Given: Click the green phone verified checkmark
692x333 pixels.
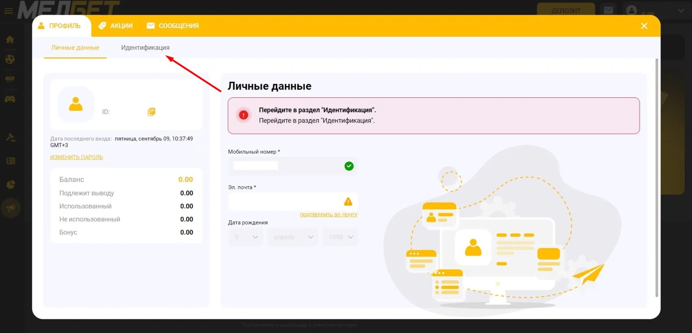Looking at the screenshot, I should [x=349, y=166].
